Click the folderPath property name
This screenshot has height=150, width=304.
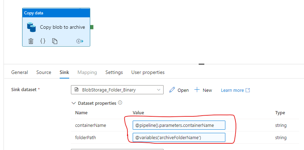point(86,138)
